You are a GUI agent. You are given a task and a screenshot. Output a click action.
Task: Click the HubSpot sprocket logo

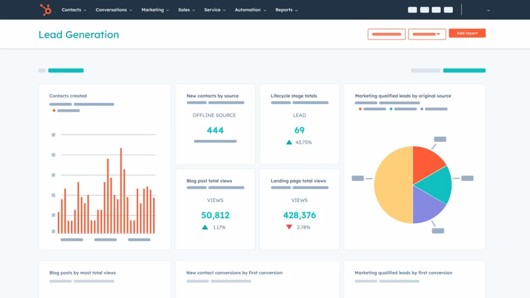point(46,9)
